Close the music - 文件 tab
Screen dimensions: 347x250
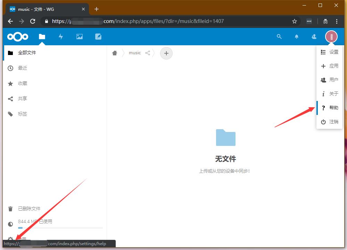coord(83,9)
